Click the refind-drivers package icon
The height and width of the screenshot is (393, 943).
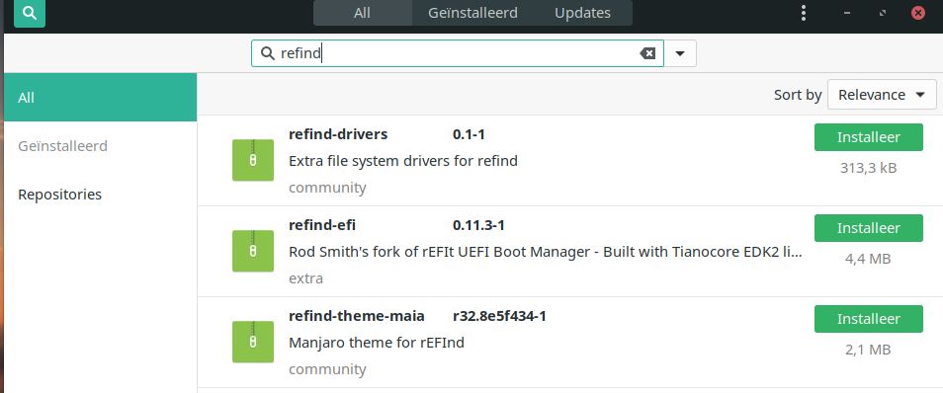click(x=253, y=160)
